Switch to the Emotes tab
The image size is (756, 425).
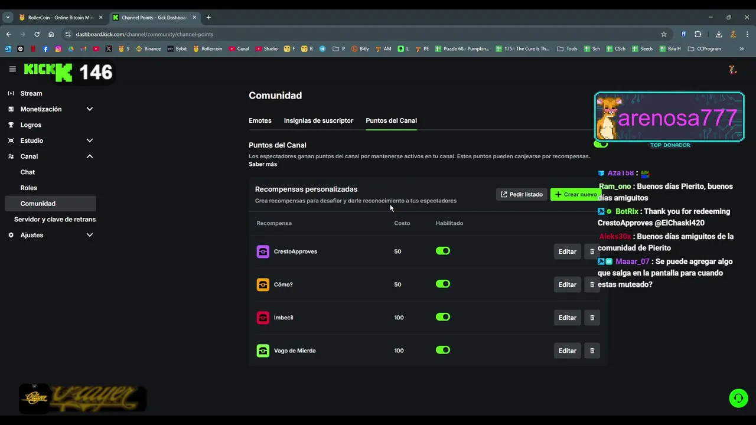pyautogui.click(x=260, y=120)
